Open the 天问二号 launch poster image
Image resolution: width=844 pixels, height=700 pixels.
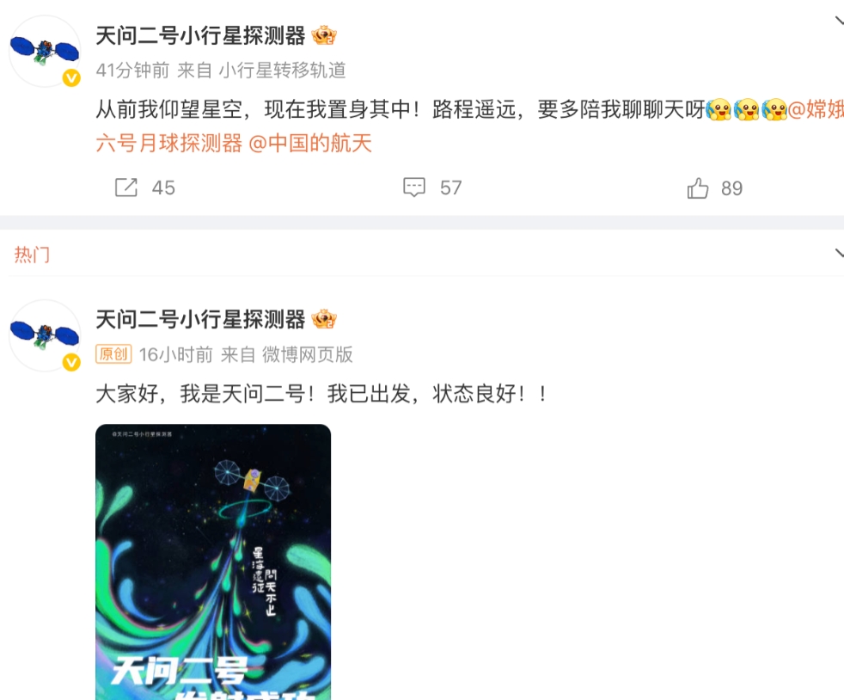click(213, 562)
